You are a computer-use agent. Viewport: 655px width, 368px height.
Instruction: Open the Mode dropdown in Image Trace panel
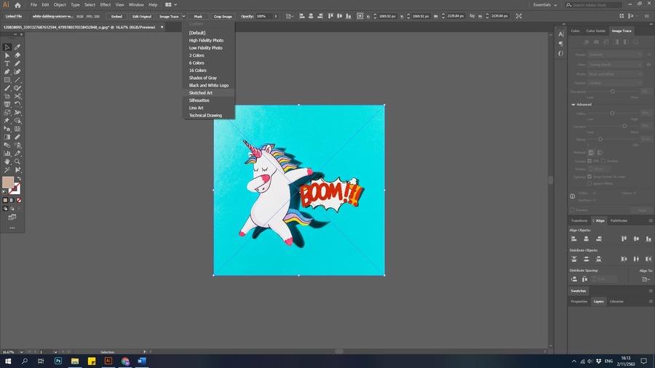pos(615,74)
